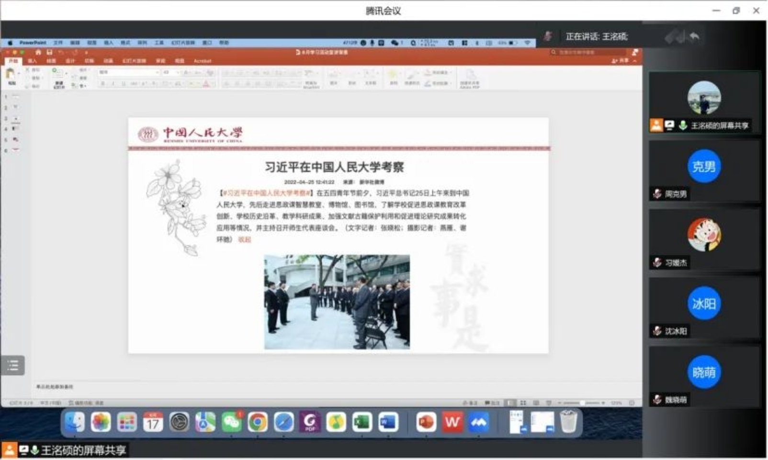Click the Save icon in PowerPoint title bar

pos(49,52)
